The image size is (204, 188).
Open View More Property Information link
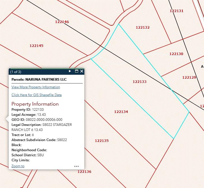click(x=36, y=87)
